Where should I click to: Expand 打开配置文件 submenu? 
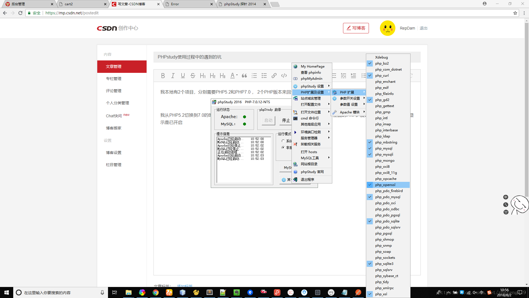point(312,104)
